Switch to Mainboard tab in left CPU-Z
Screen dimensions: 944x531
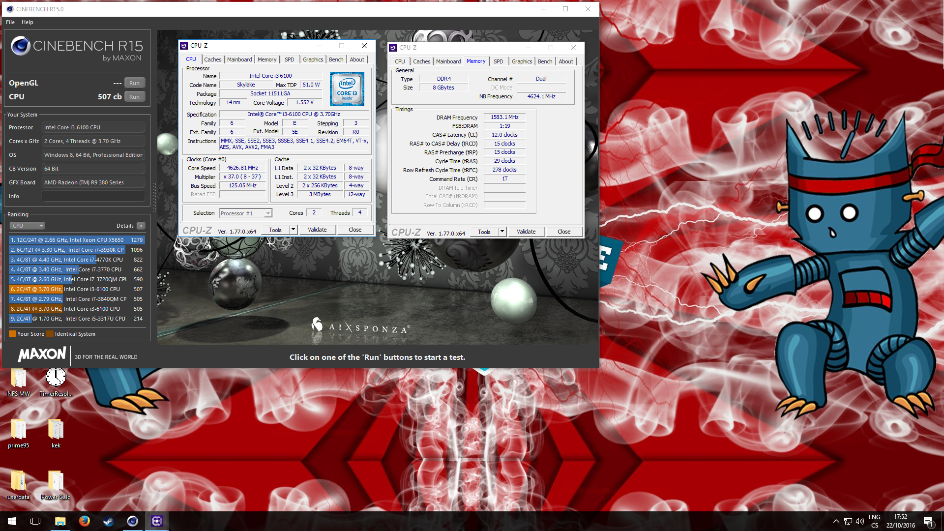(239, 59)
